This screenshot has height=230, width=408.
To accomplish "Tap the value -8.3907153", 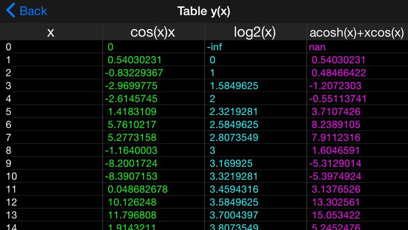I will [x=131, y=176].
